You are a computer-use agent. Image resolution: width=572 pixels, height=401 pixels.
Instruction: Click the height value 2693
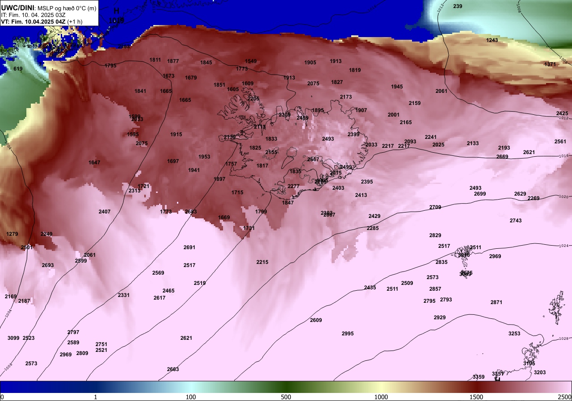coord(48,265)
